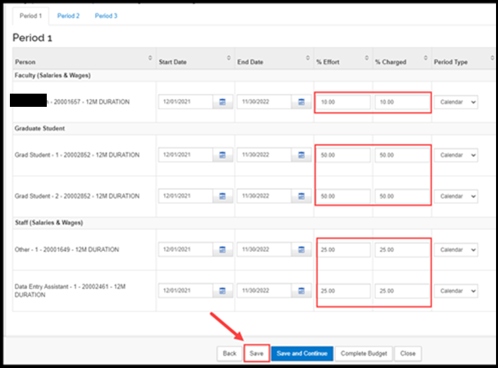The height and width of the screenshot is (368, 498).
Task: Switch to the Period 3 tab
Action: pos(106,16)
